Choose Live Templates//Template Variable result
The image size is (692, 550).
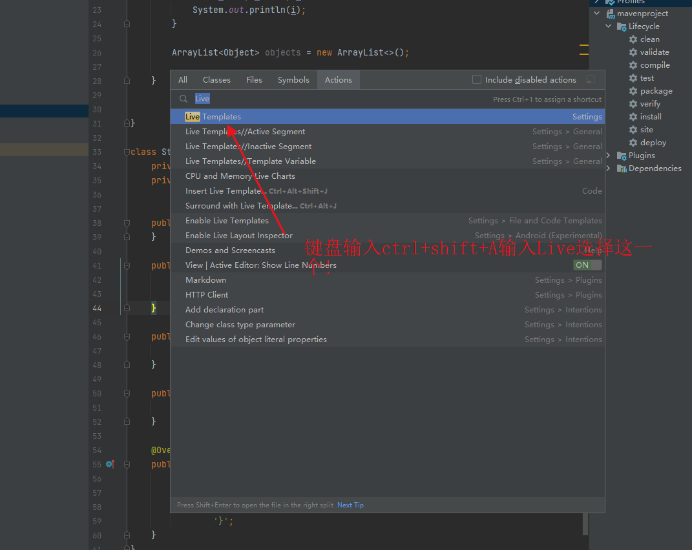[388, 161]
